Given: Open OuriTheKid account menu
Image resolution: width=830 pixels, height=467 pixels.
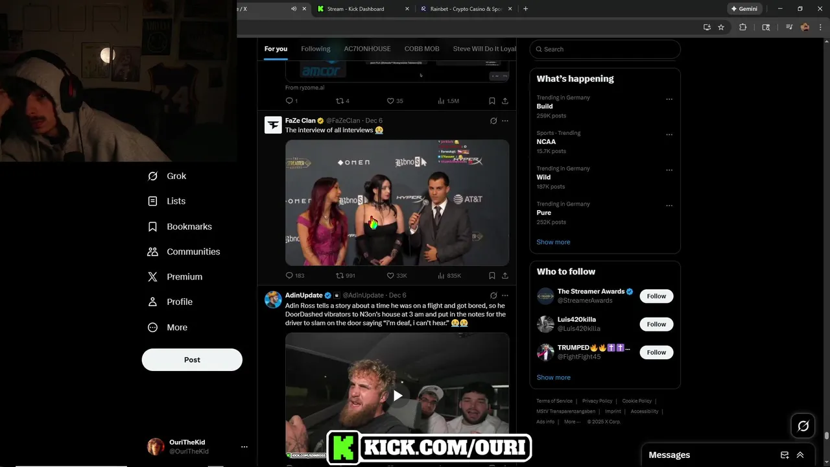Looking at the screenshot, I should point(244,447).
